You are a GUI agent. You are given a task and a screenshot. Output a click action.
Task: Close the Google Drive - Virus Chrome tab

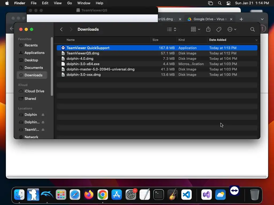pos(231,19)
